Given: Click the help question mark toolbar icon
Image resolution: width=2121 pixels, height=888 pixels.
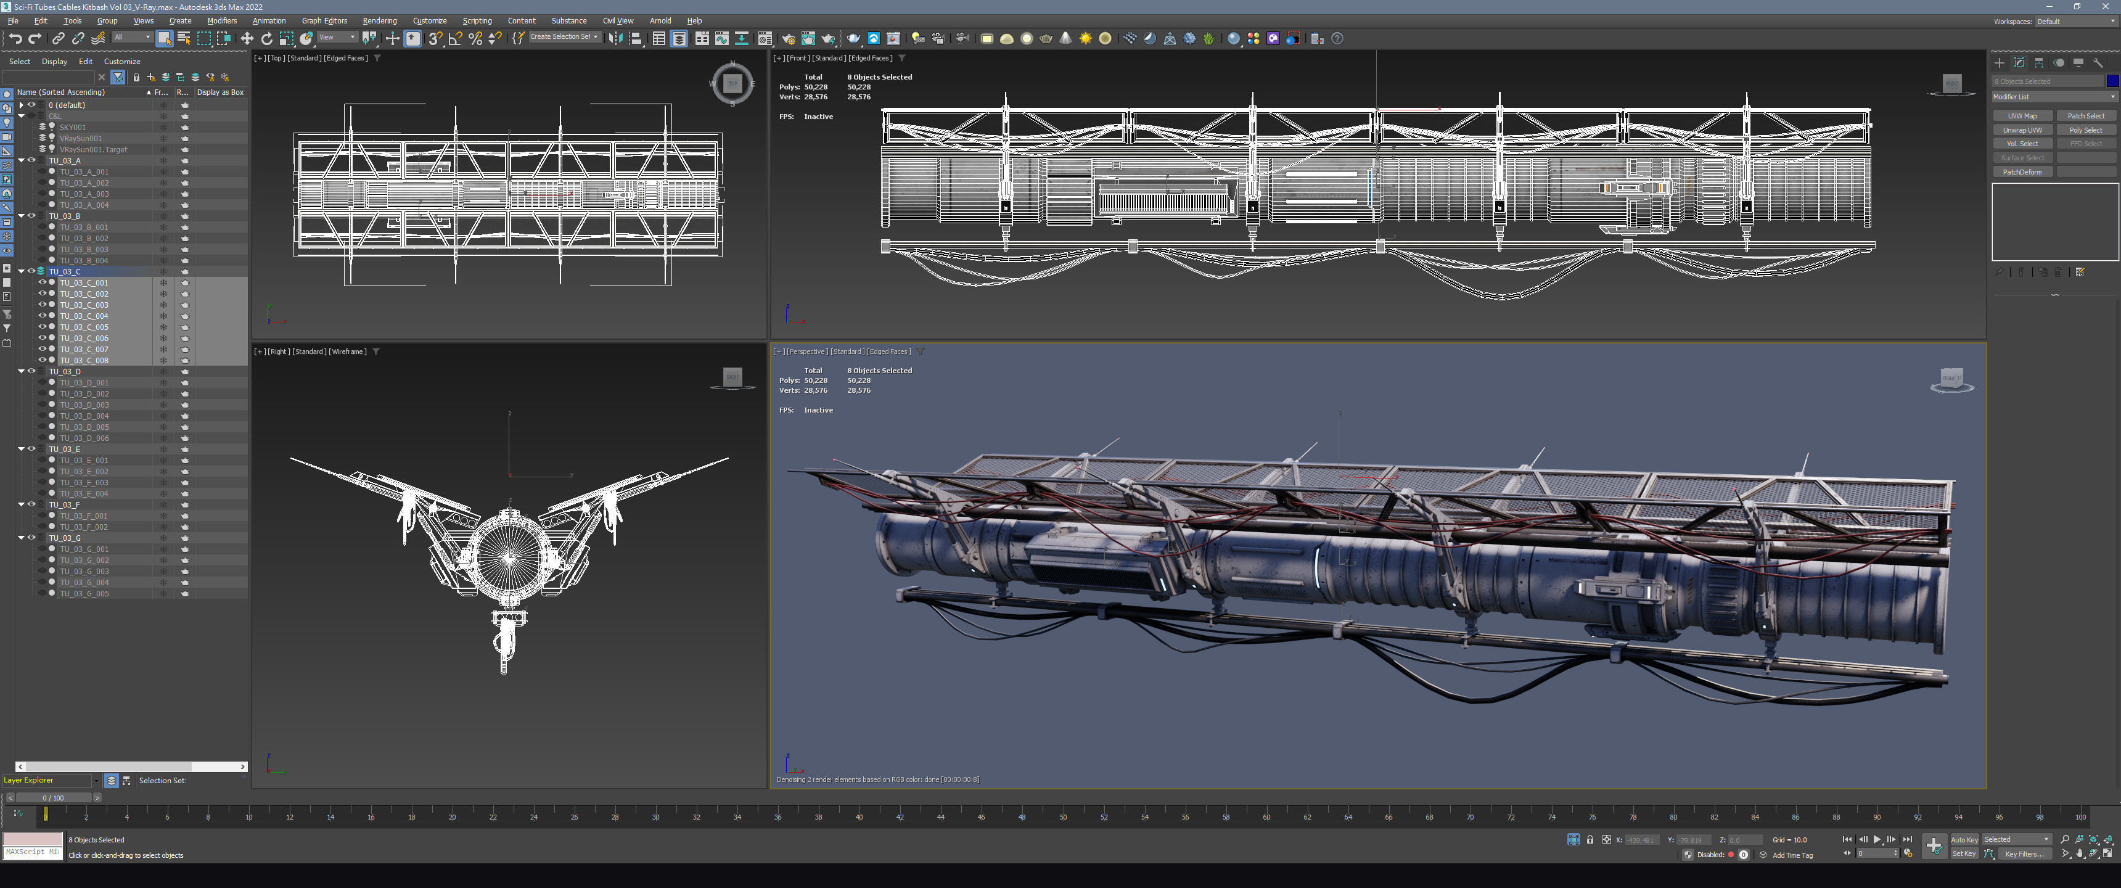Looking at the screenshot, I should click(x=1337, y=38).
